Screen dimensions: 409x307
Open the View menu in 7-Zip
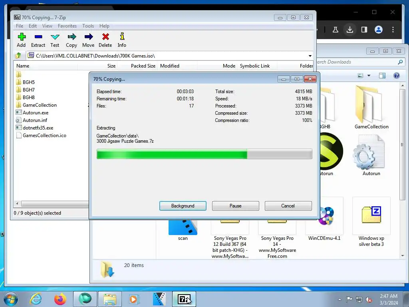coord(47,26)
